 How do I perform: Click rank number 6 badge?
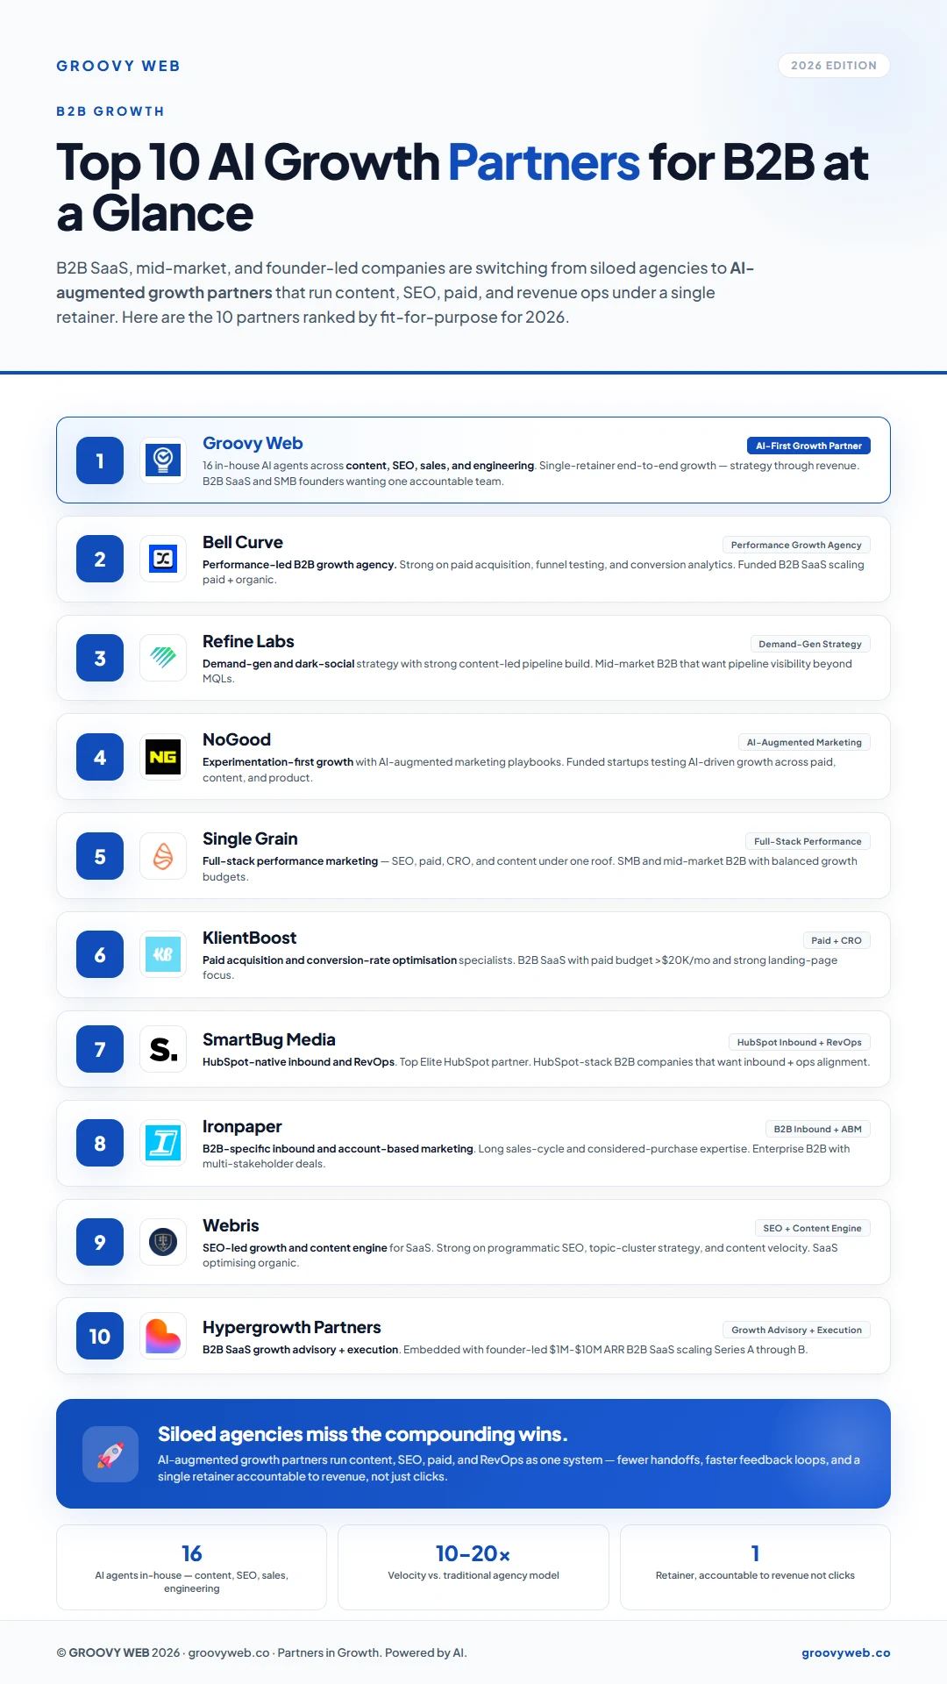pos(100,955)
